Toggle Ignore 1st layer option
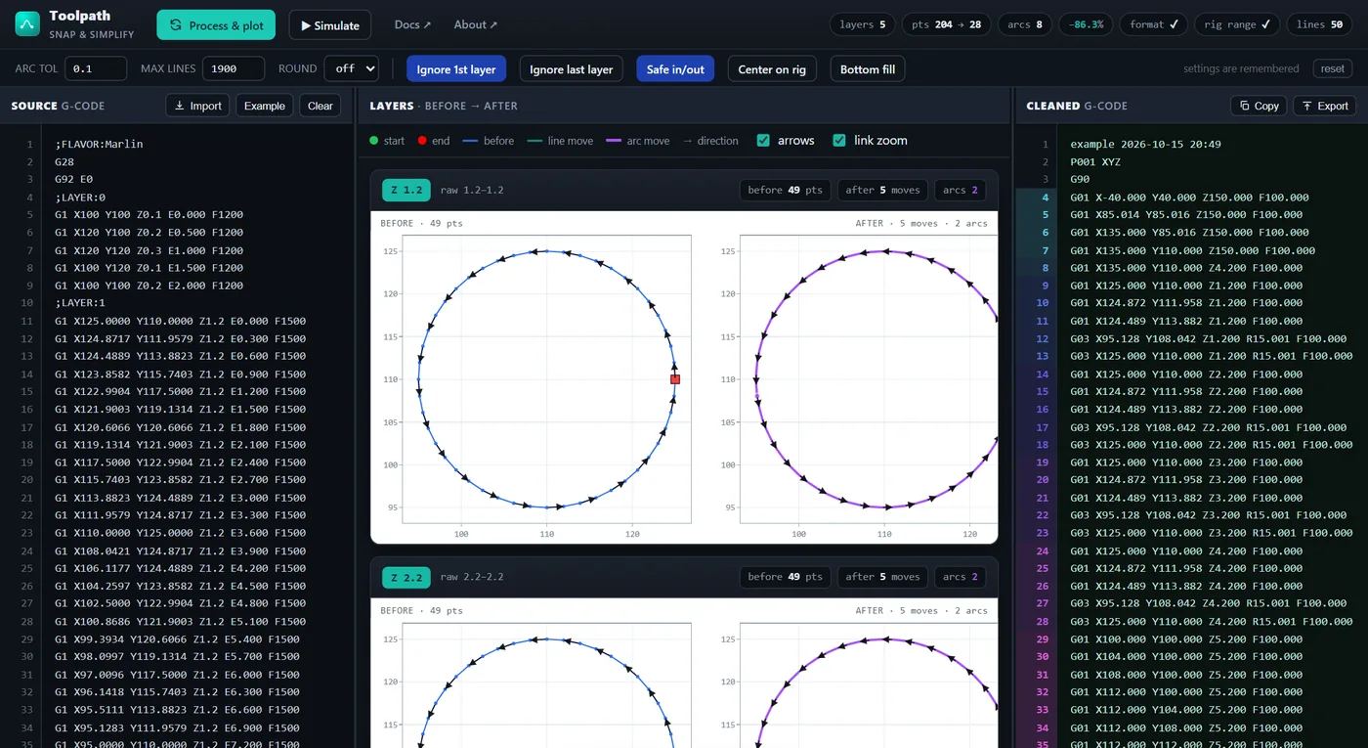This screenshot has height=748, width=1368. pyautogui.click(x=456, y=68)
